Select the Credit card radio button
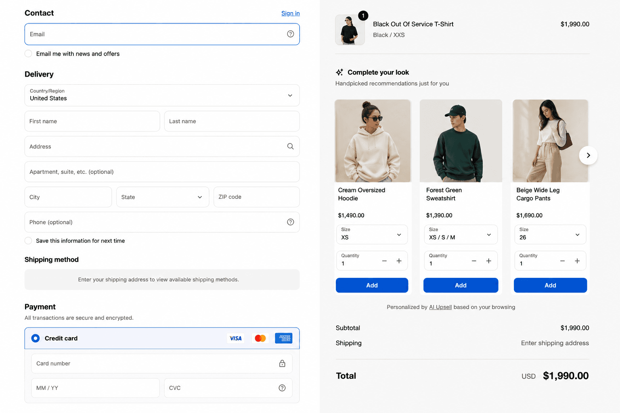620x413 pixels. pyautogui.click(x=36, y=338)
